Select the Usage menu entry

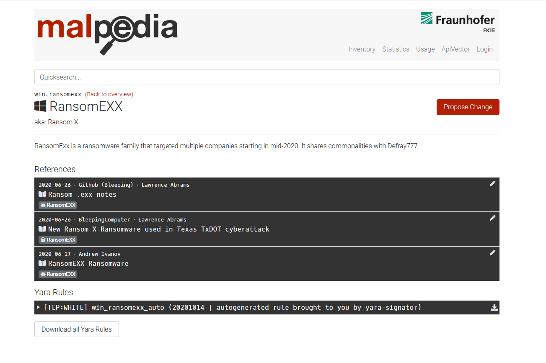coord(425,49)
